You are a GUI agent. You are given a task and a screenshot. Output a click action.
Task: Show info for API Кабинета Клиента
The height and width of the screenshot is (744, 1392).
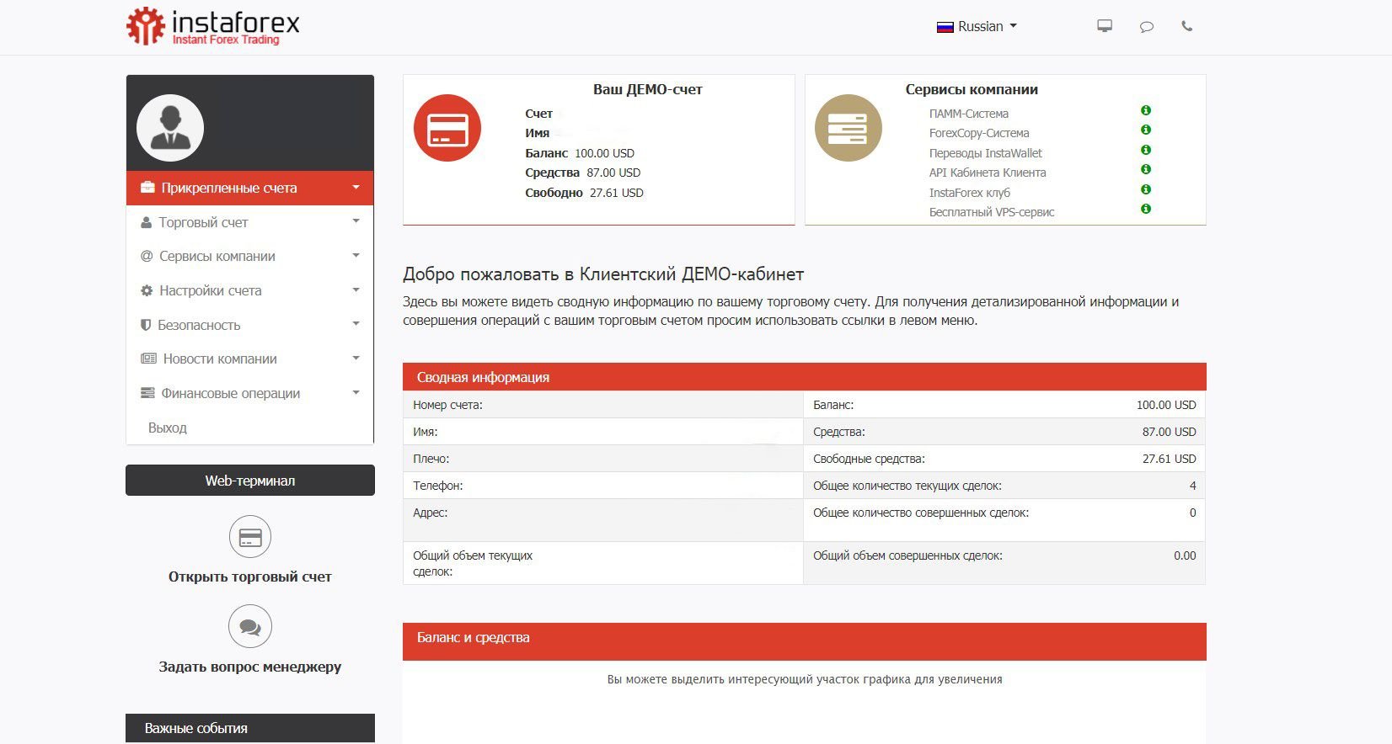click(1146, 169)
